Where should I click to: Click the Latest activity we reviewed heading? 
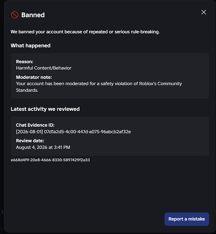tap(45, 109)
